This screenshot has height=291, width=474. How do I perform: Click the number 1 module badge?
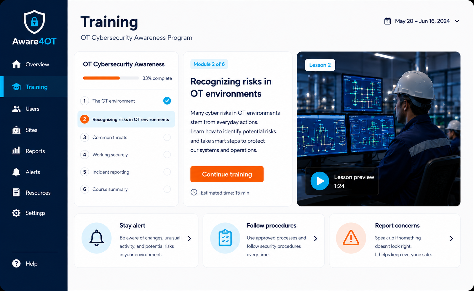click(84, 101)
